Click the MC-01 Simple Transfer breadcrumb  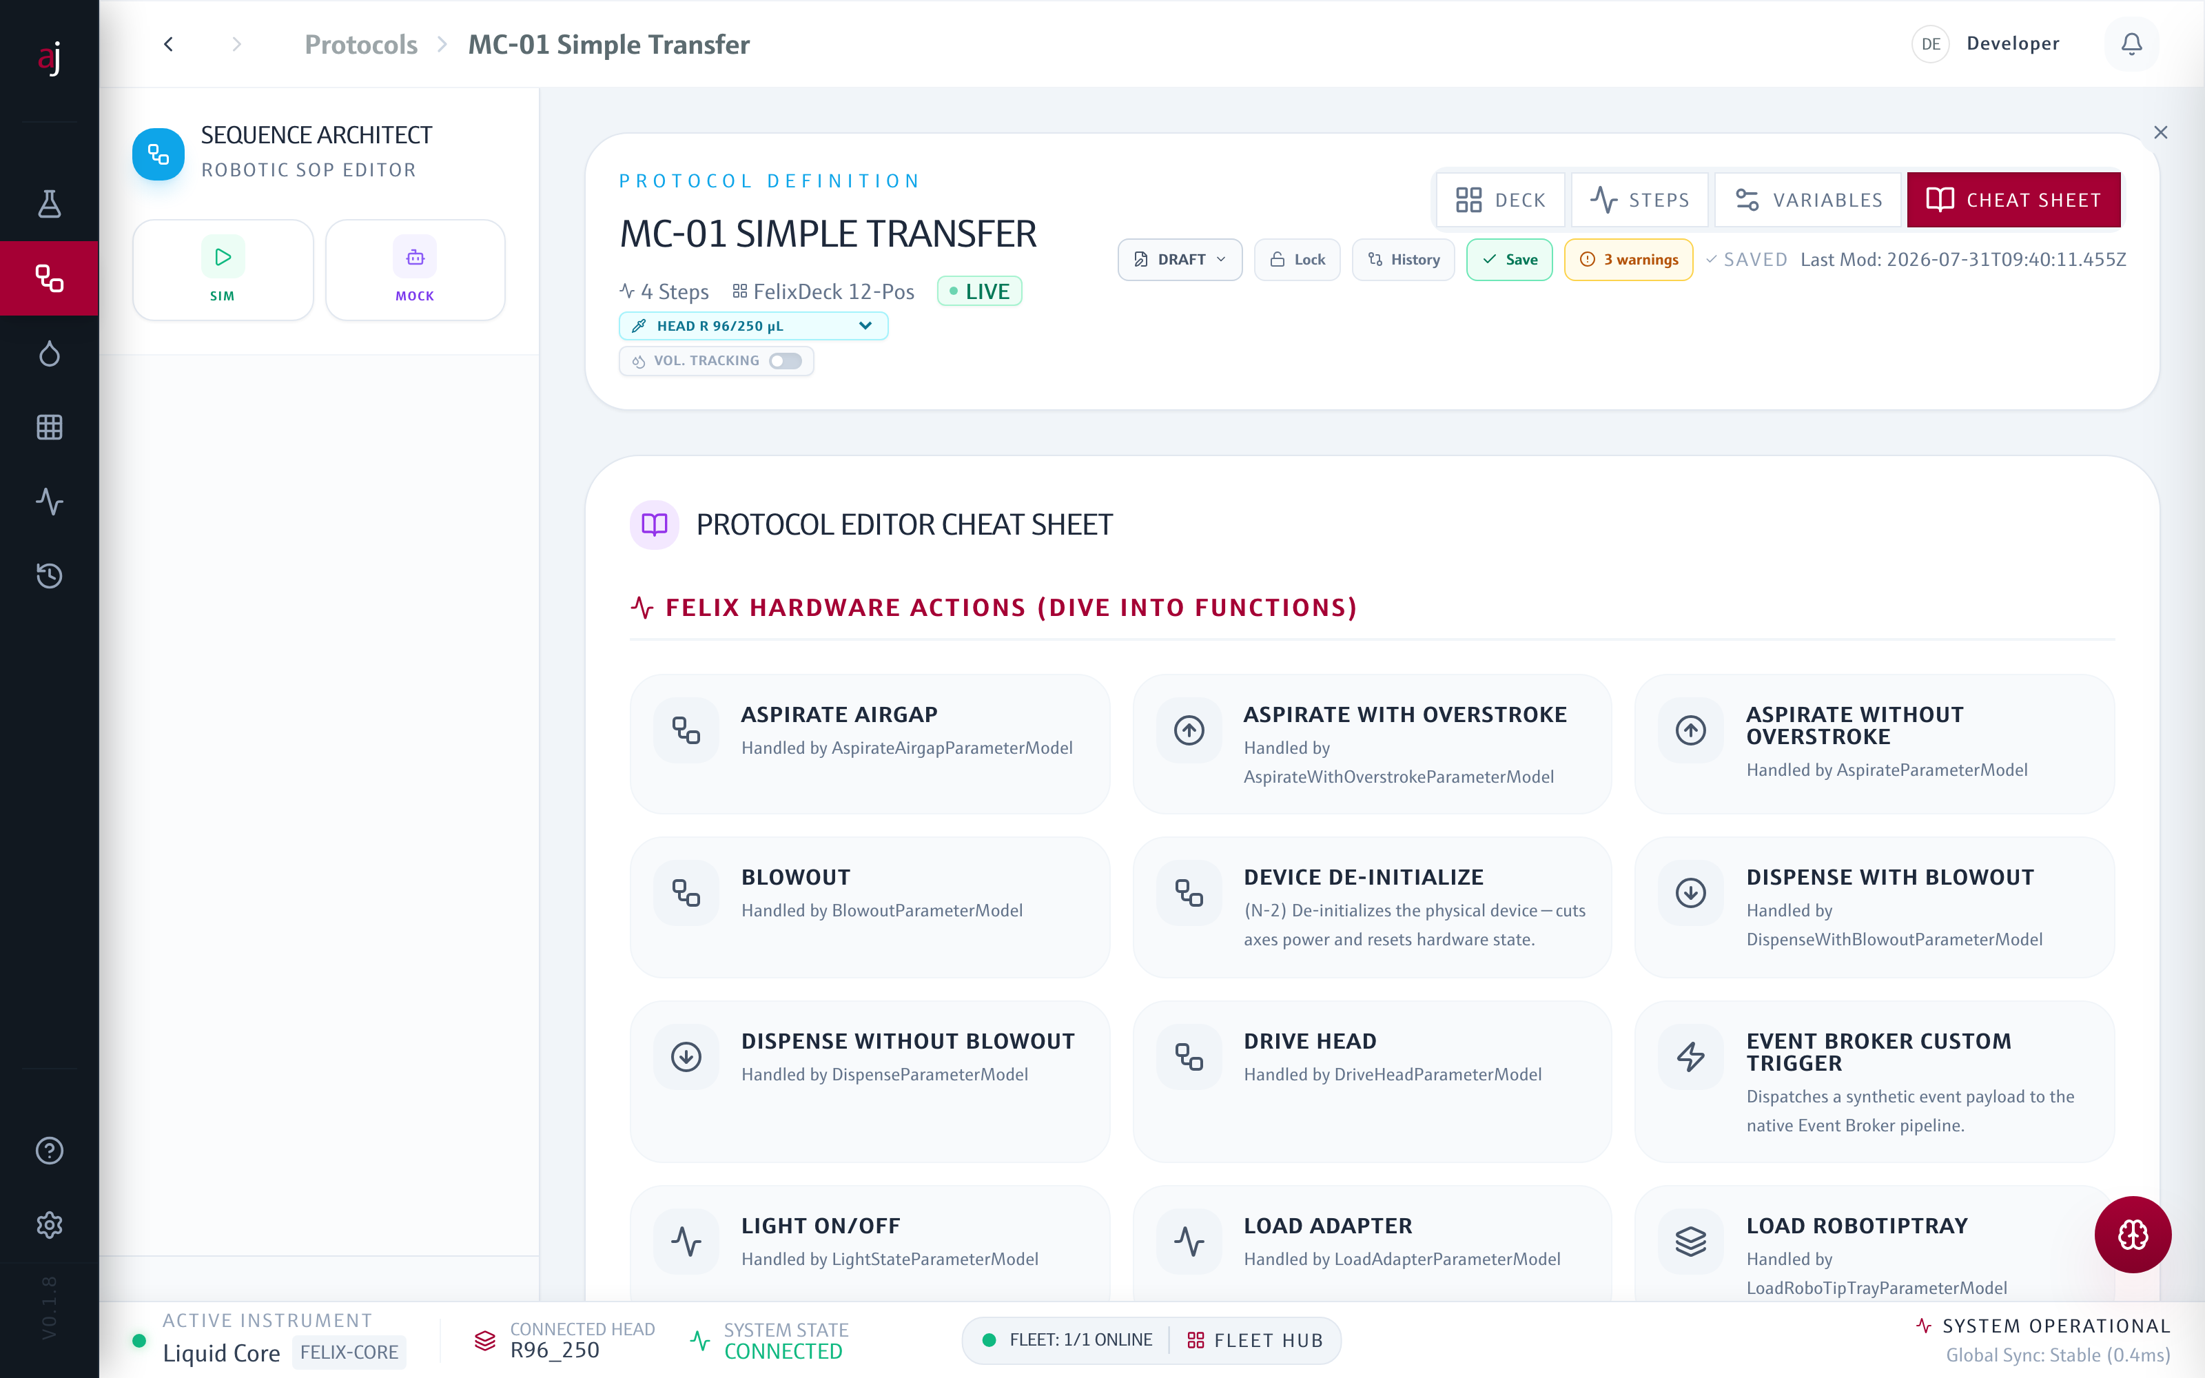pos(608,43)
